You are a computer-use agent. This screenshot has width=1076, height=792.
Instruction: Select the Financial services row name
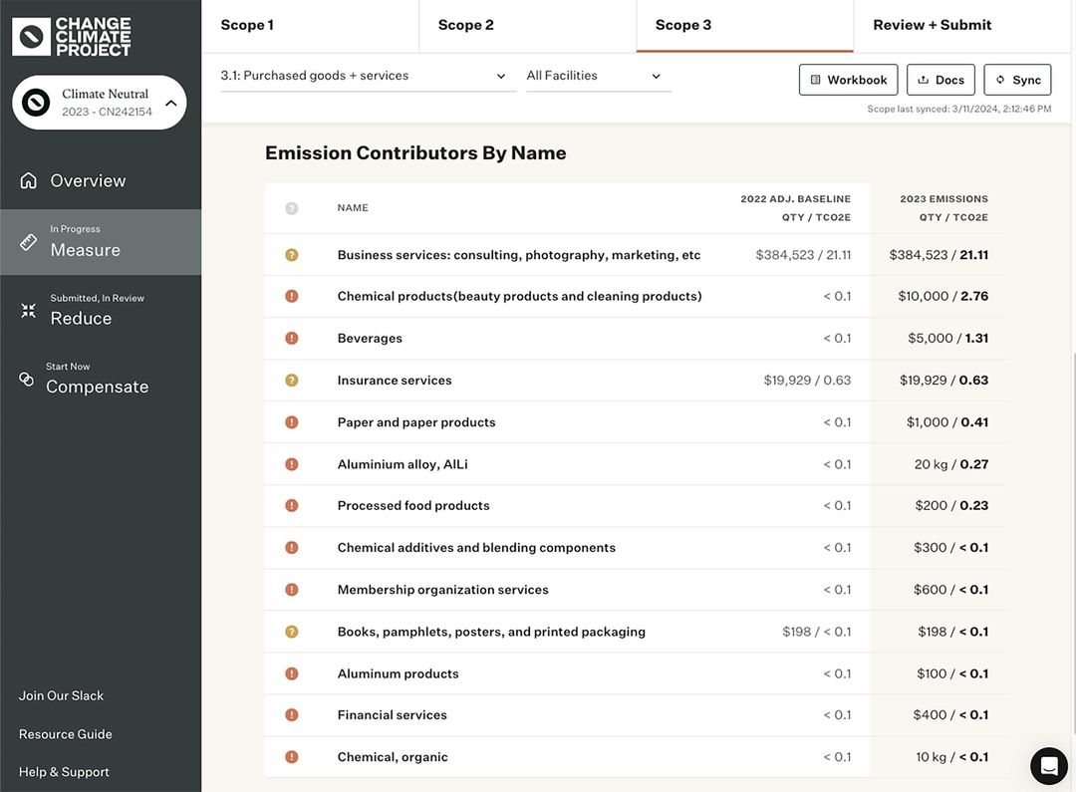(x=393, y=715)
